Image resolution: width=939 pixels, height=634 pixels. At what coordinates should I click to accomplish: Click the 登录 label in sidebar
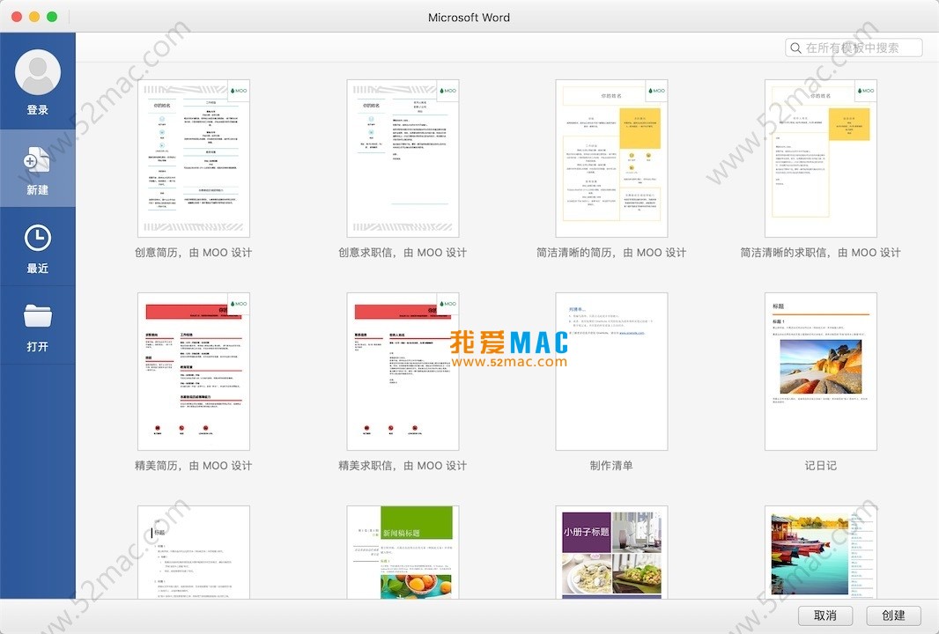pos(38,110)
